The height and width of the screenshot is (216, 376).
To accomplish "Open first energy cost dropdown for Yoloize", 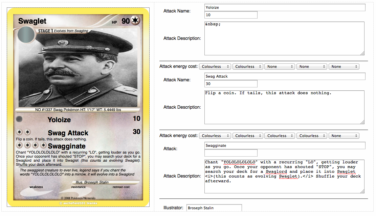I will [215, 66].
